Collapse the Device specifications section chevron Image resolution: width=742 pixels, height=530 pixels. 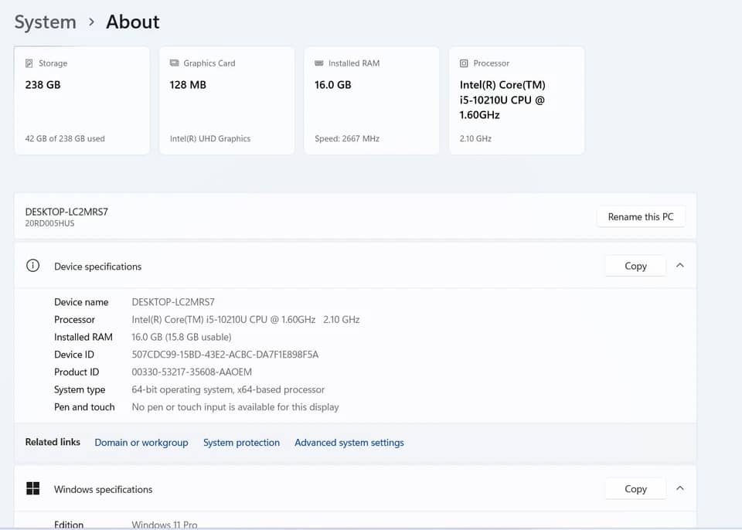point(680,266)
